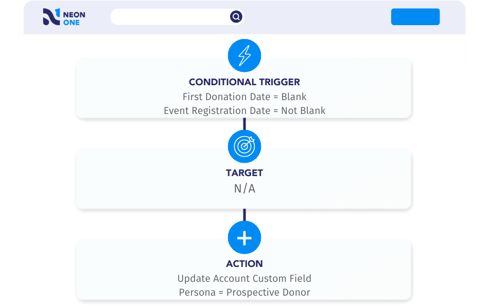Click the blue button in header

pos(415,17)
